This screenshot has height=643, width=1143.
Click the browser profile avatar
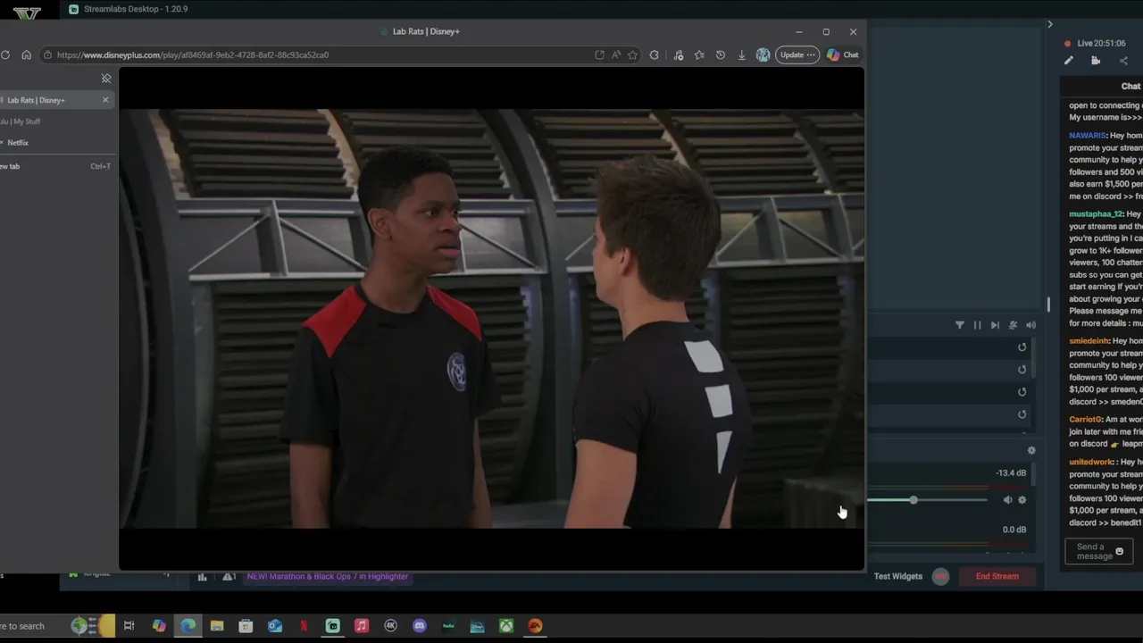click(763, 54)
